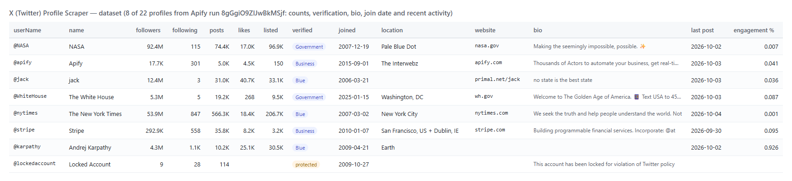Click the name cell Andrej Karpathy
This screenshot has height=181, width=792.
(90, 148)
